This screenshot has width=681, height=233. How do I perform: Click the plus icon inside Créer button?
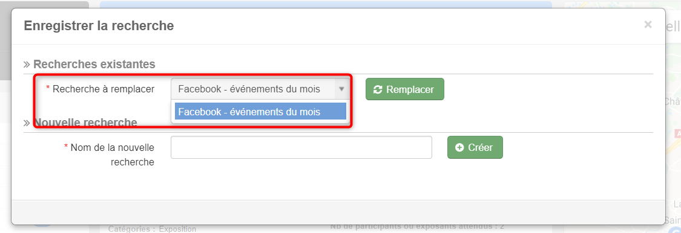[x=459, y=148]
